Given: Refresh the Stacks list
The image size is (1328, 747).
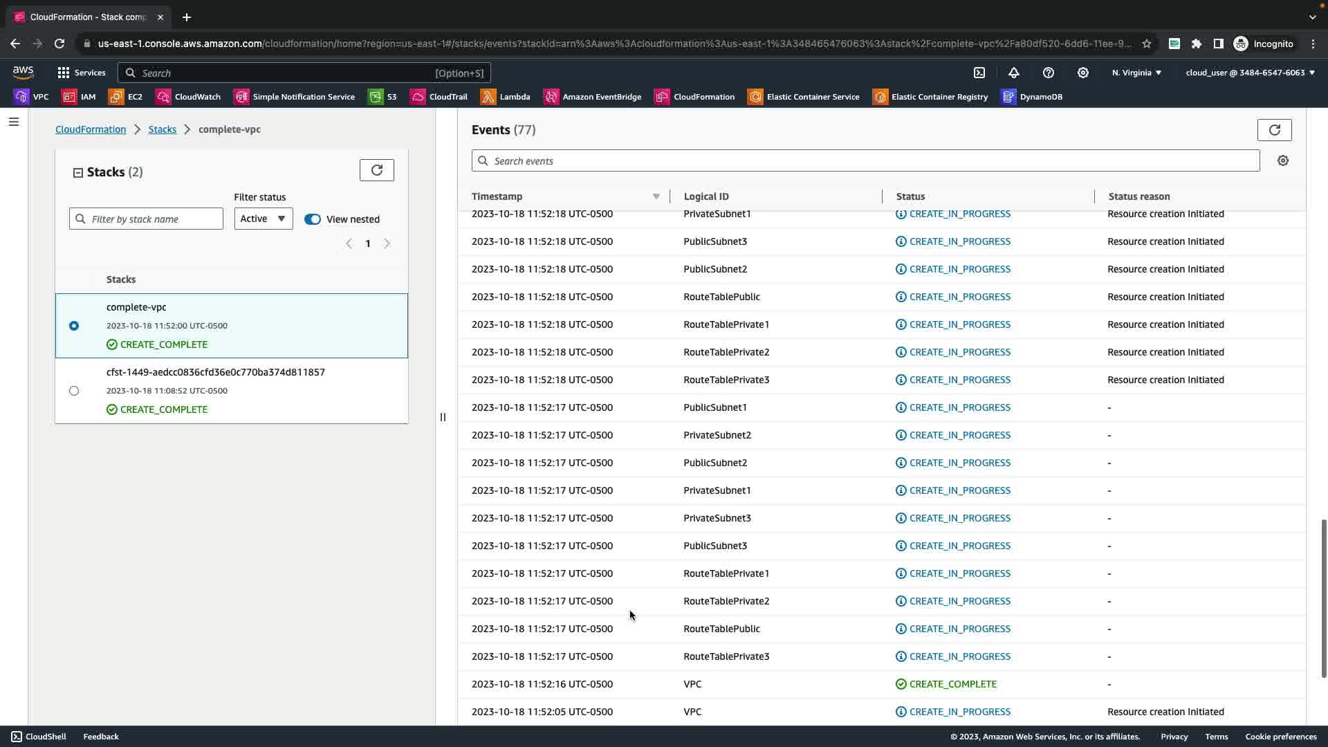Looking at the screenshot, I should pos(377,170).
